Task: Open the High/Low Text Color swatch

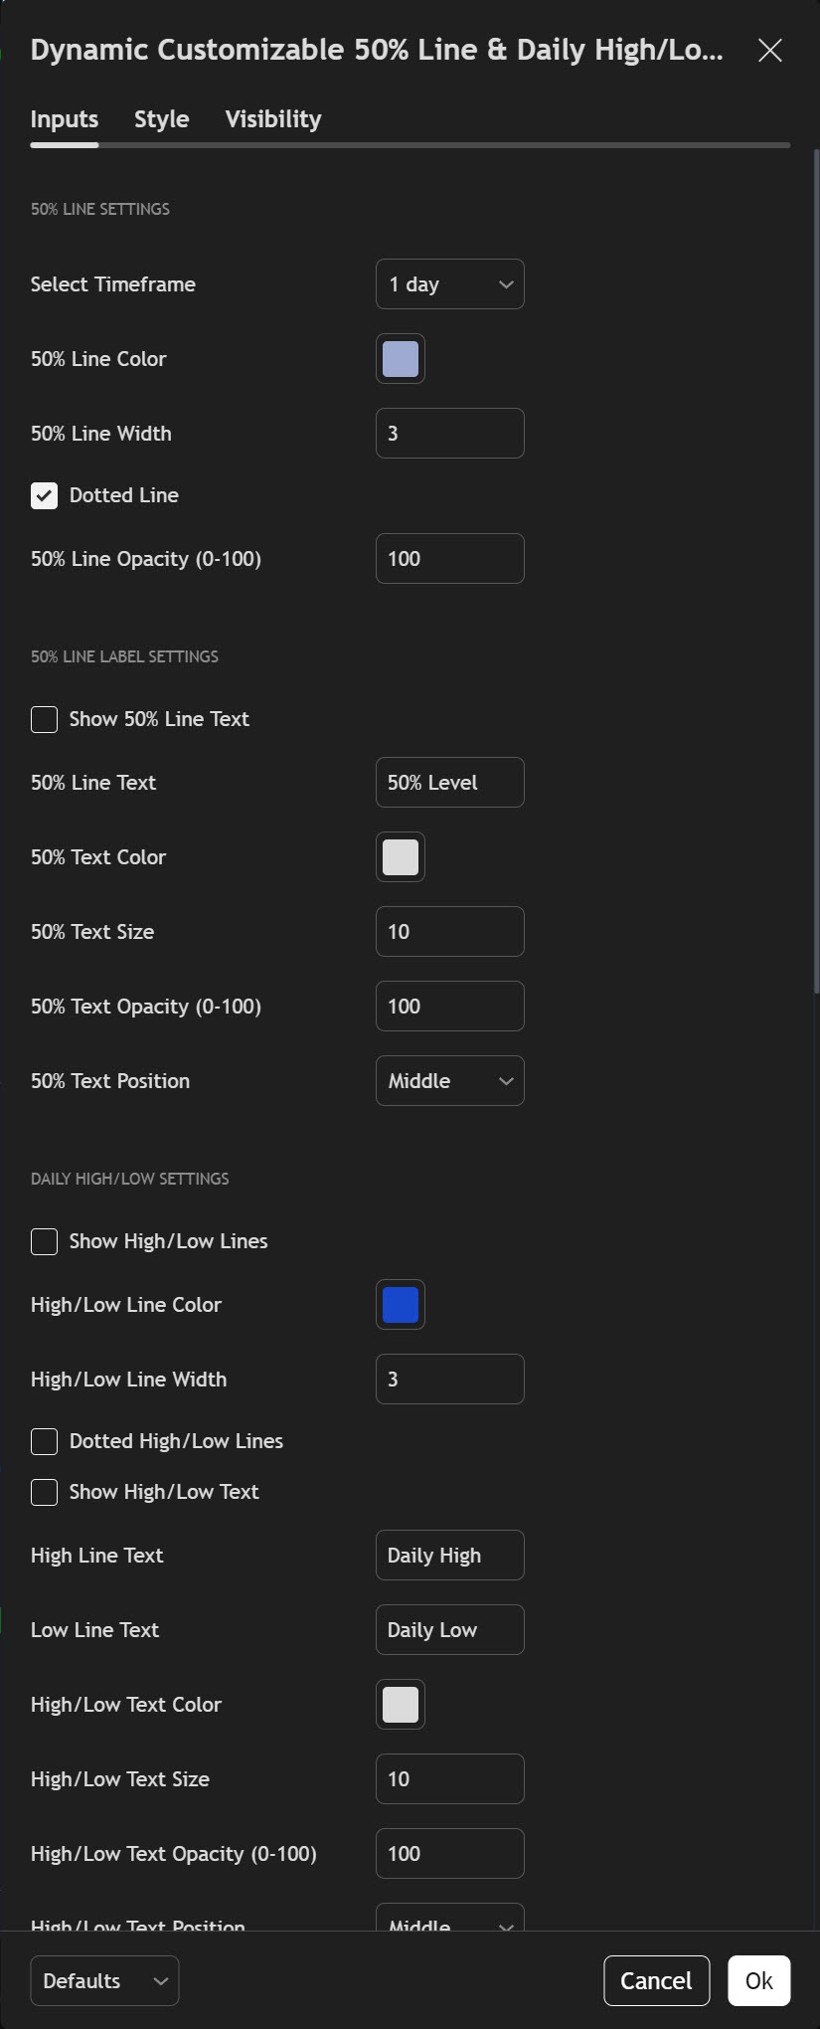Action: (401, 1705)
